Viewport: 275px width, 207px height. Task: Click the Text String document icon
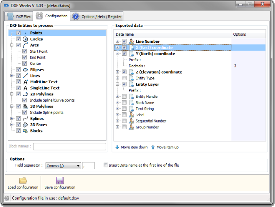pyautogui.click(x=131, y=109)
